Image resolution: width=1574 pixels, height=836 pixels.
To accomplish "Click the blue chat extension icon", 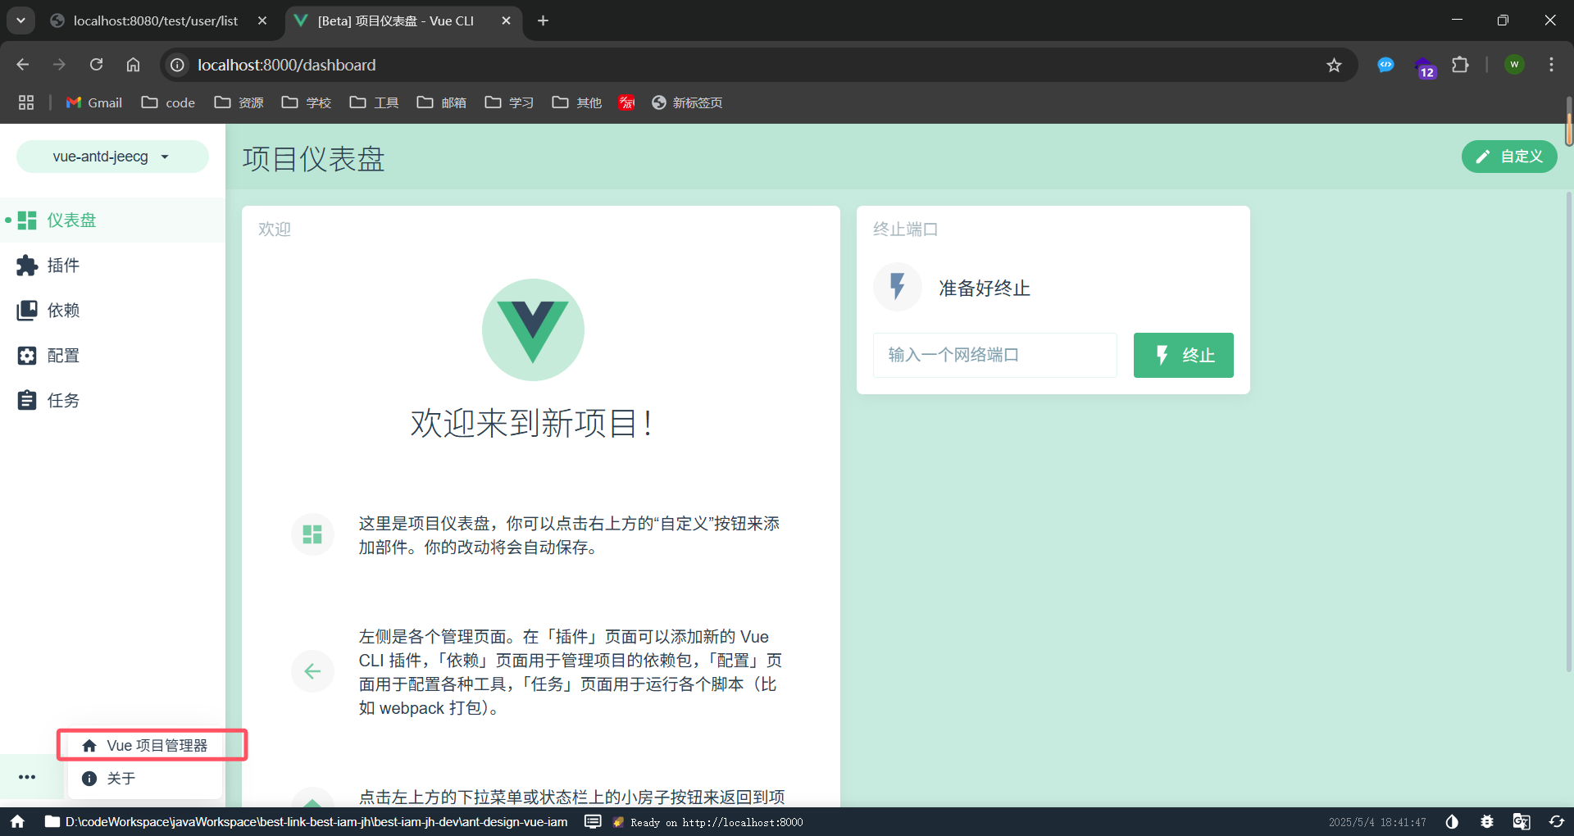I will pyautogui.click(x=1385, y=65).
